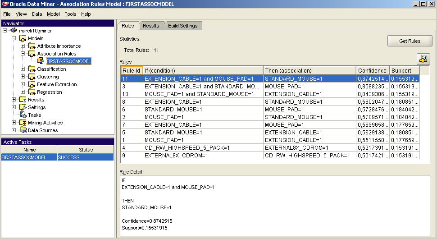Select rule 4 CD_RW_HIGHSPEED_5_PACK=1 condition
The width and height of the screenshot is (437, 239).
tap(203, 148)
